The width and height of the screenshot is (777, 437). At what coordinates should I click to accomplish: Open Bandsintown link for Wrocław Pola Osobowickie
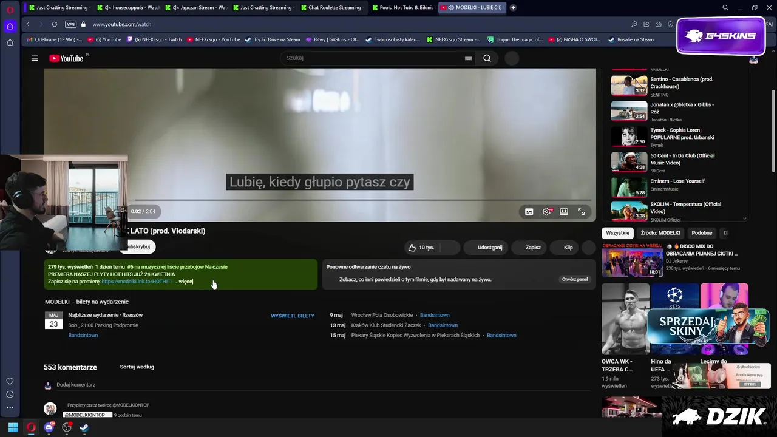pos(435,316)
